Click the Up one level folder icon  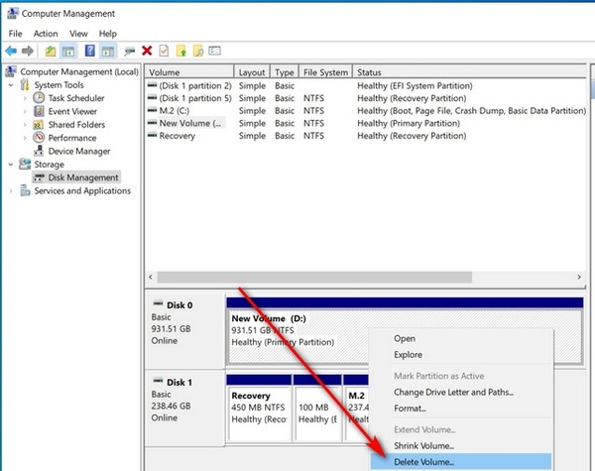click(51, 51)
